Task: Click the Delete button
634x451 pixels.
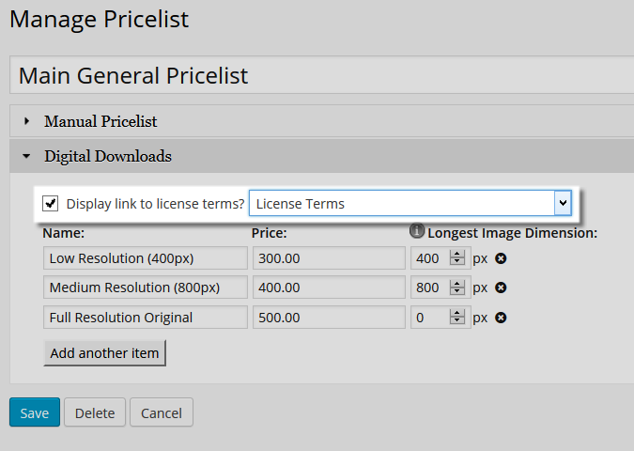Action: (x=95, y=412)
